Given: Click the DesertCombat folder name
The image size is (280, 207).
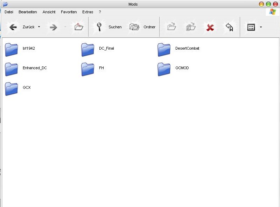Looking at the screenshot, I should point(187,48).
